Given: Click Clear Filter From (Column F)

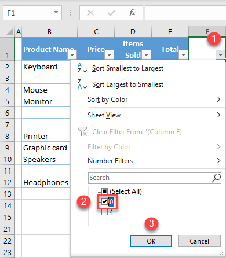Looking at the screenshot, I should point(138,132).
